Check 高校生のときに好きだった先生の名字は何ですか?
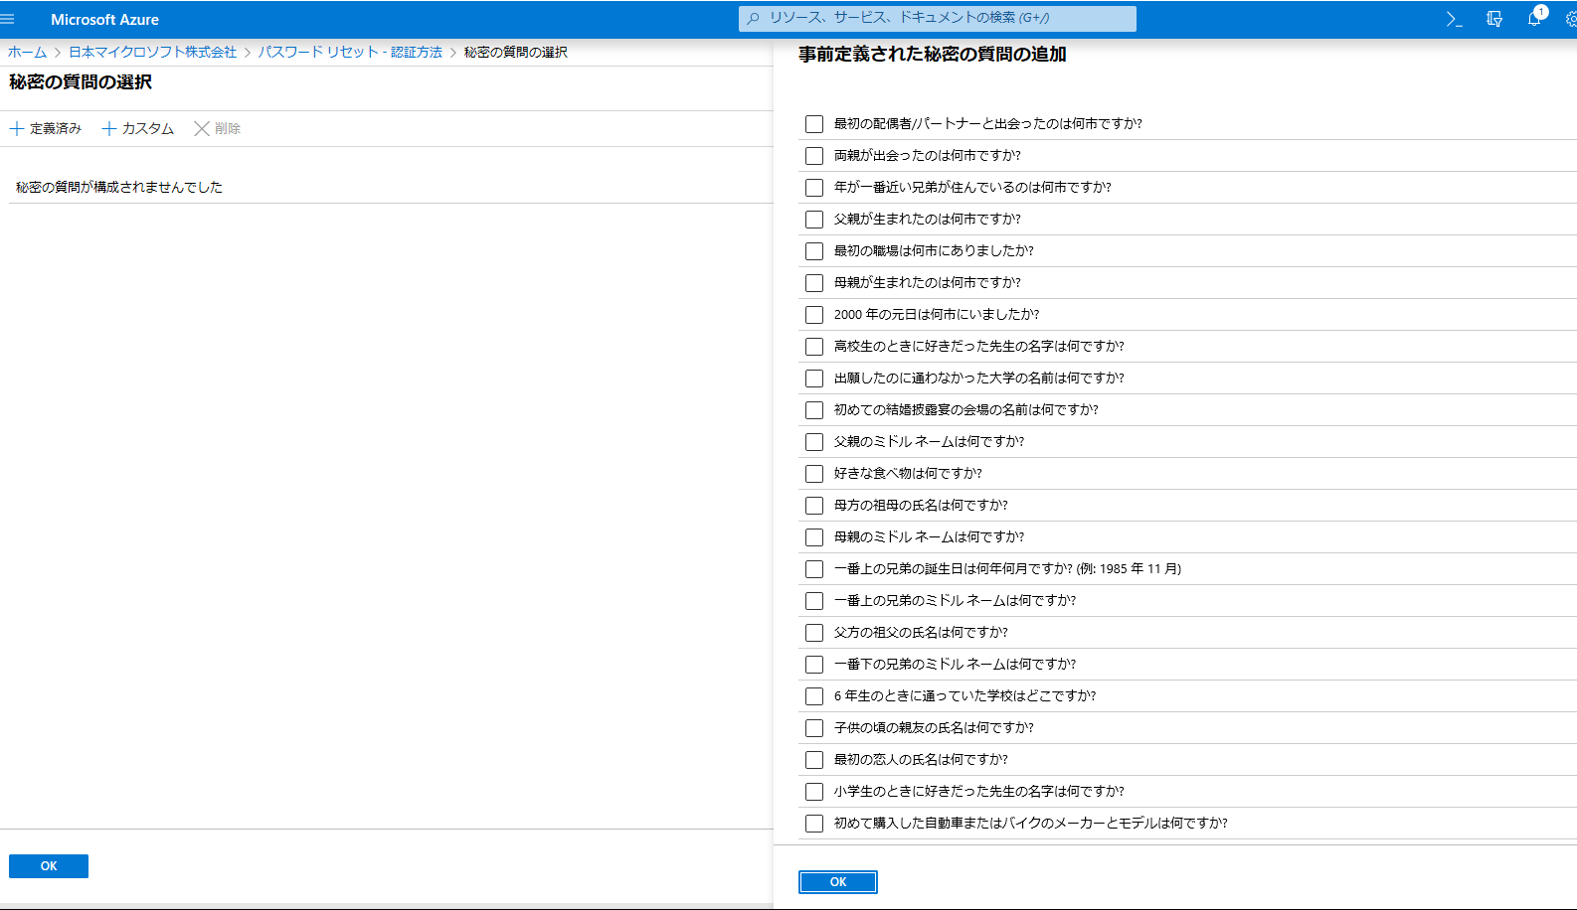The image size is (1577, 910). pos(814,347)
